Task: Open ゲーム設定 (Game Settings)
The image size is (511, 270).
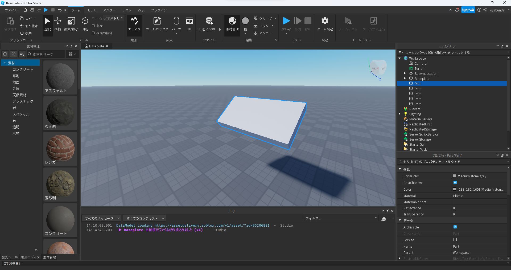Action: pyautogui.click(x=325, y=24)
